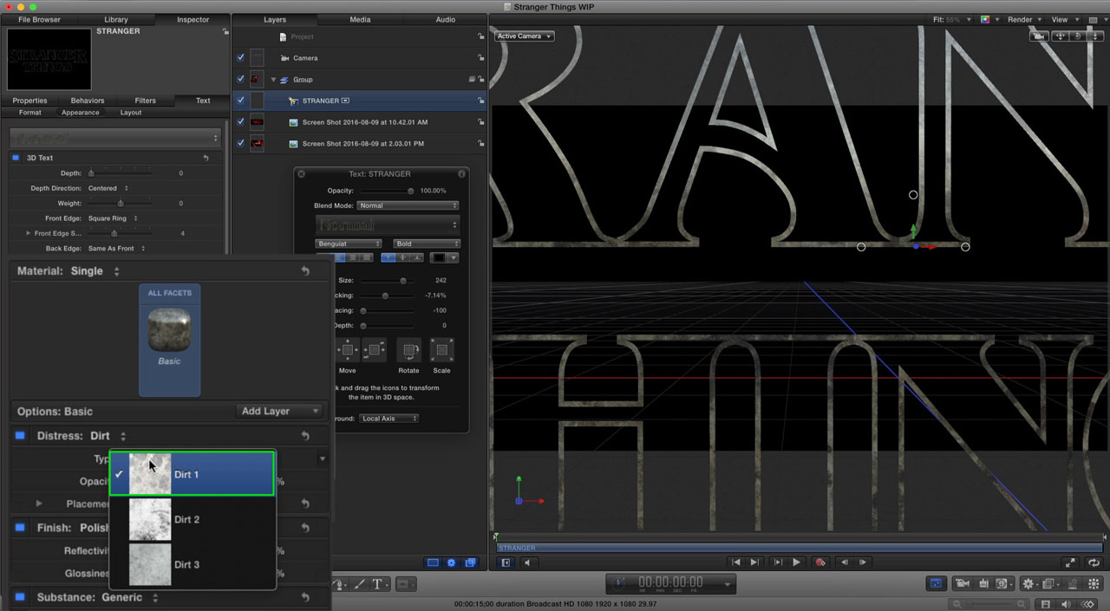1110x611 pixels.
Task: Step to the next frame
Action: point(864,562)
